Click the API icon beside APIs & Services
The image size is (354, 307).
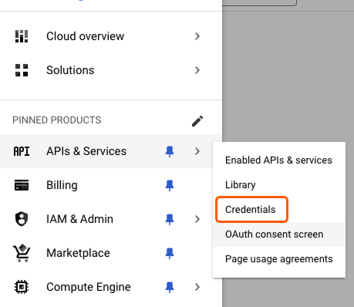[22, 151]
